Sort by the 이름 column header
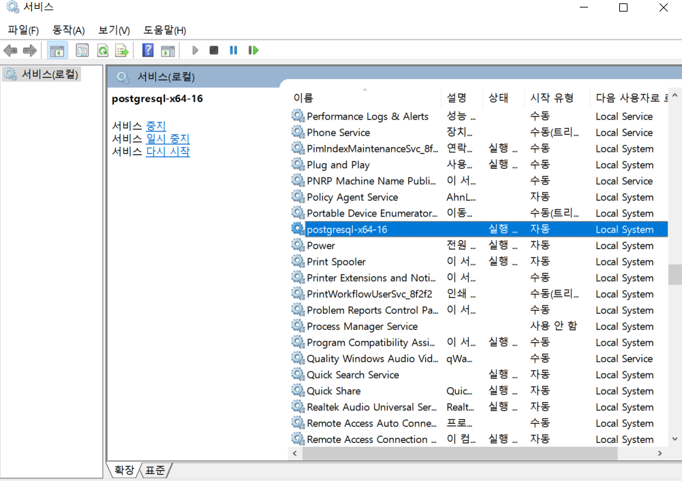Viewport: 682px width, 481px height. pos(367,98)
